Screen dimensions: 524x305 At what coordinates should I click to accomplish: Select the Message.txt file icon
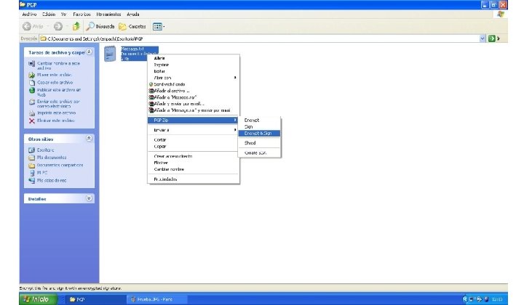pos(111,54)
